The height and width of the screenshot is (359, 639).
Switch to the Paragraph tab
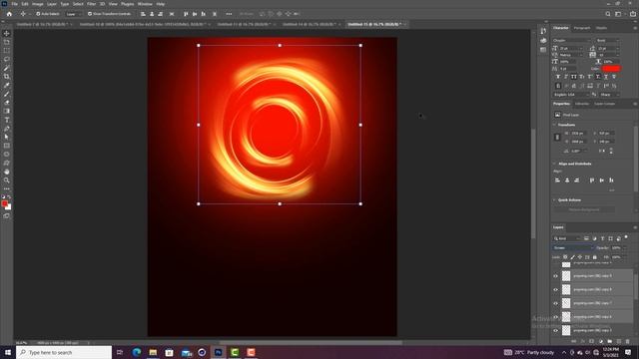tap(582, 28)
